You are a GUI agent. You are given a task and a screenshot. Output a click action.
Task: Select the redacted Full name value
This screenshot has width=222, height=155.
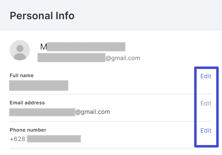pos(39,86)
